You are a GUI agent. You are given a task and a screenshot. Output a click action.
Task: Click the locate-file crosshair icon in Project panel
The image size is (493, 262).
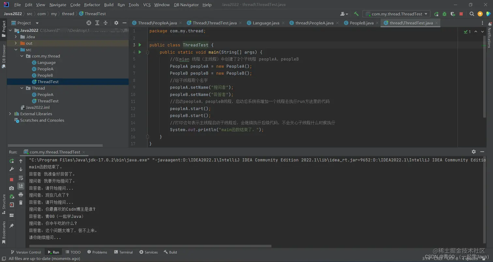(89, 23)
